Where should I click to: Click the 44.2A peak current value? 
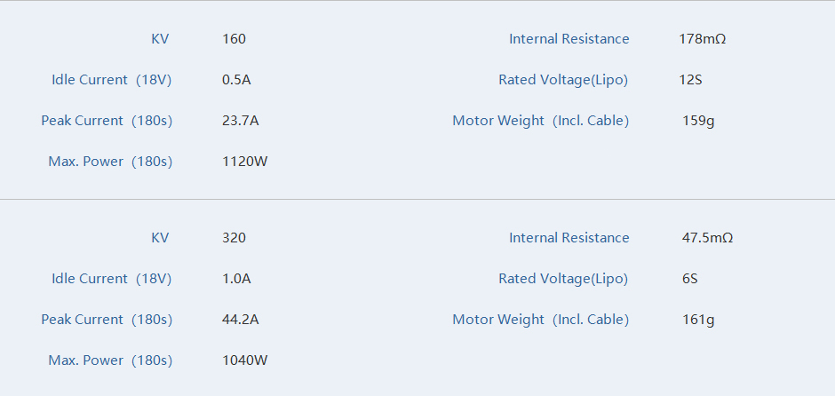point(240,320)
